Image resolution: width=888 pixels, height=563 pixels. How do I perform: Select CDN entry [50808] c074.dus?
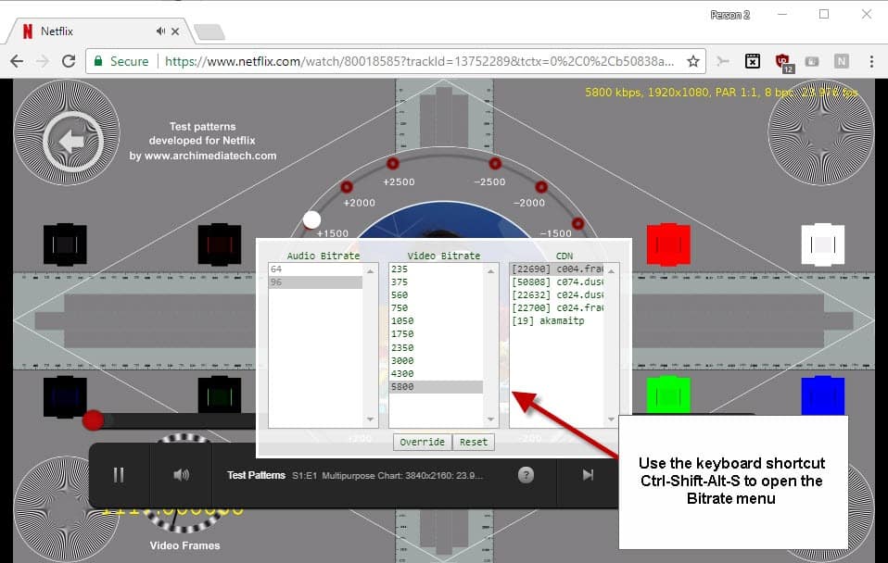[x=557, y=282]
